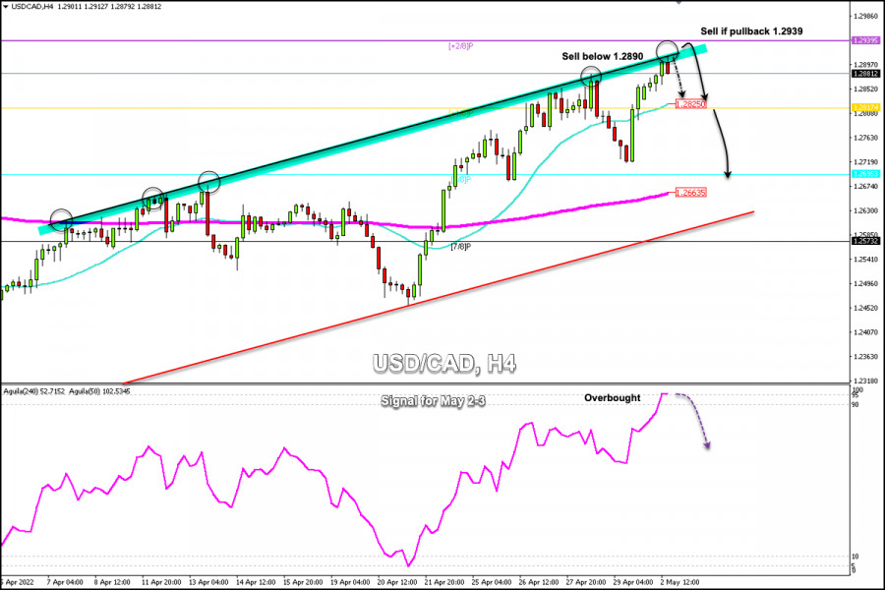Click the '15 Apr 20:00' time axis label
Screen dimensions: 885x590
(x=303, y=582)
